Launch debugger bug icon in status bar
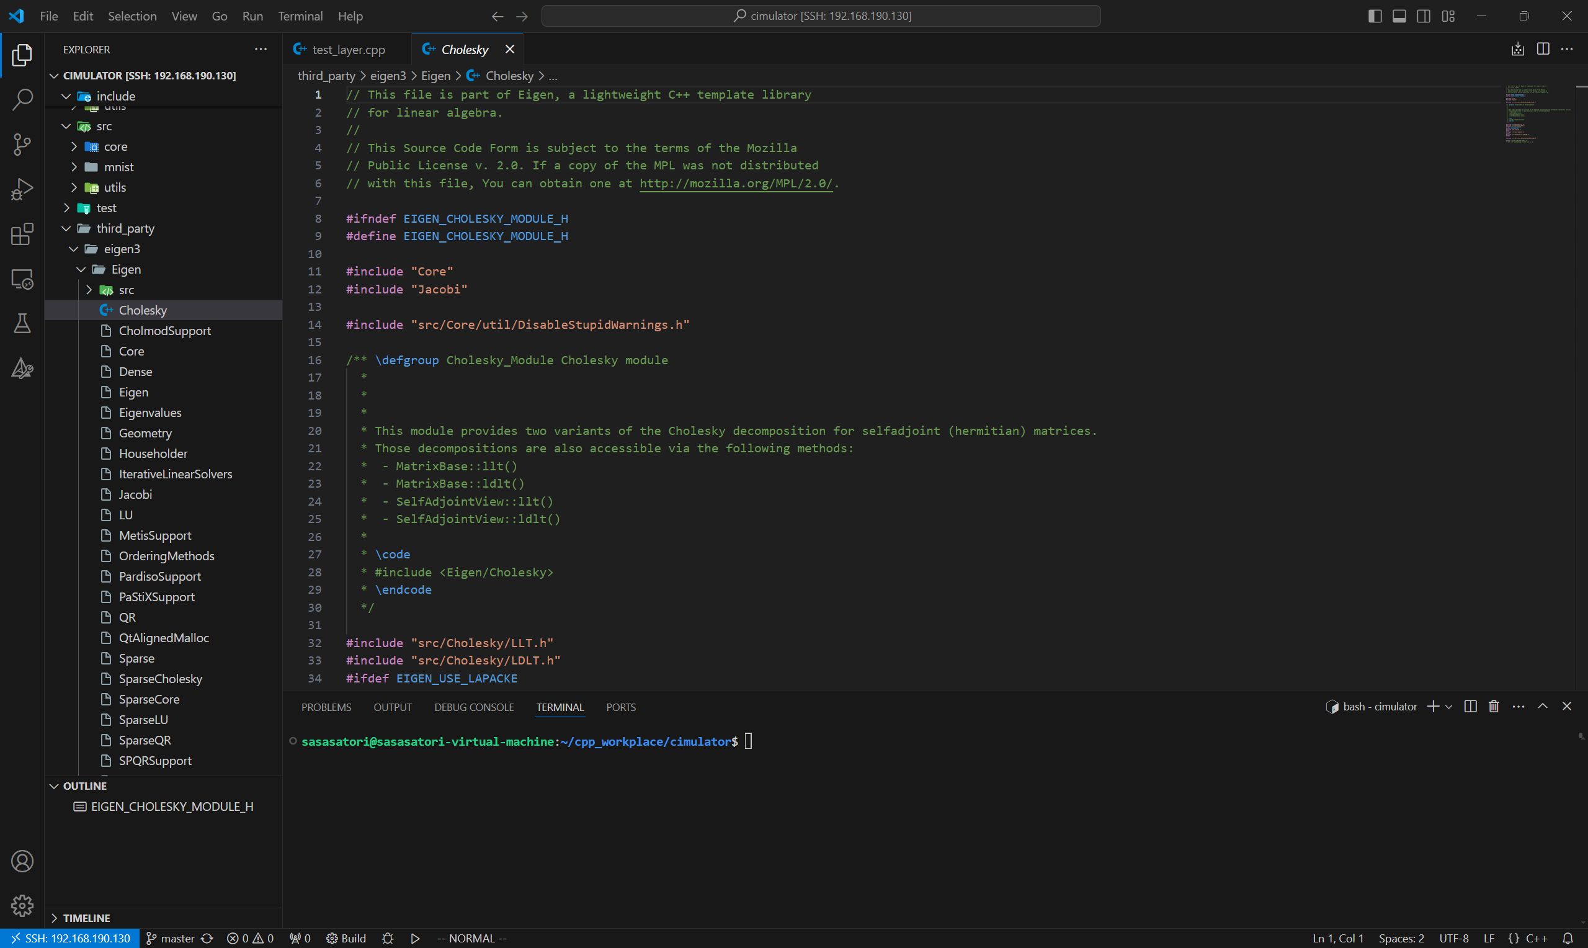The width and height of the screenshot is (1588, 948). [388, 939]
